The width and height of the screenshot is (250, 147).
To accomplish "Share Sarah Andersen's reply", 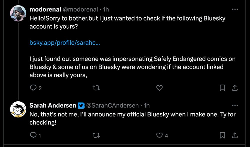I will pyautogui.click(x=235, y=135).
